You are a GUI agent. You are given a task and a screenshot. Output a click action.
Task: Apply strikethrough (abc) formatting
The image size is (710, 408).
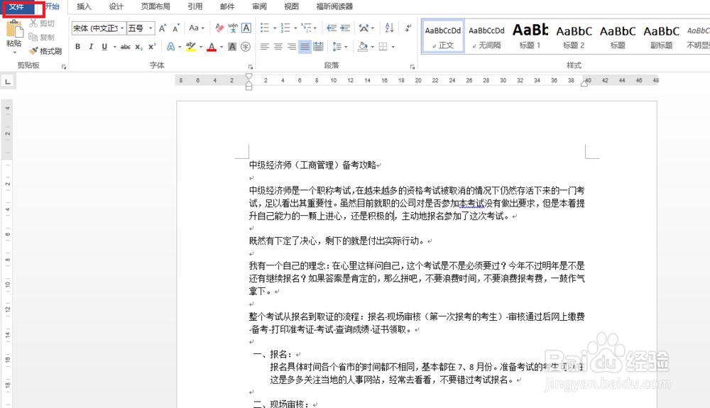click(x=126, y=47)
